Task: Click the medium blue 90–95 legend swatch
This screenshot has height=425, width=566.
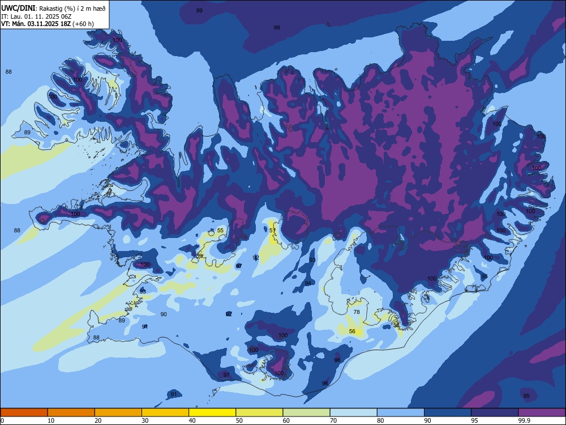Action: pyautogui.click(x=448, y=413)
